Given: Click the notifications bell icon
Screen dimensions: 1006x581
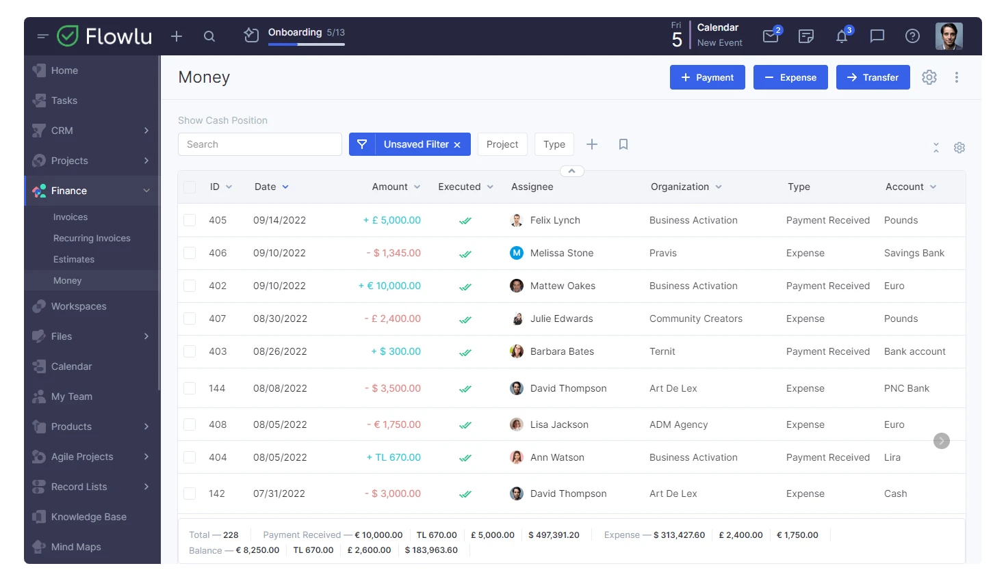Looking at the screenshot, I should [842, 36].
